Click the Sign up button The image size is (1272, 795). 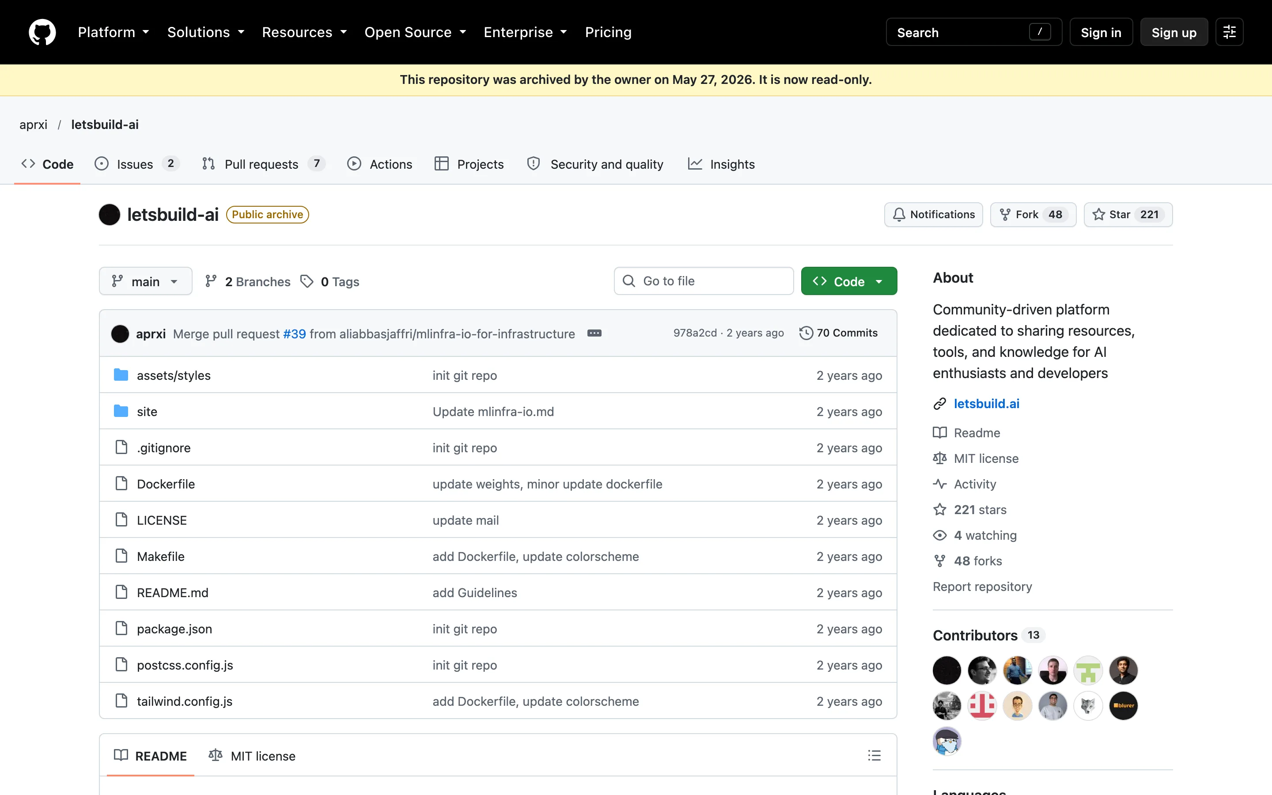[1174, 32]
